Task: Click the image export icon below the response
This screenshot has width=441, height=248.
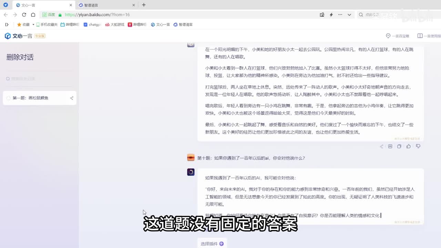Action: (x=390, y=146)
